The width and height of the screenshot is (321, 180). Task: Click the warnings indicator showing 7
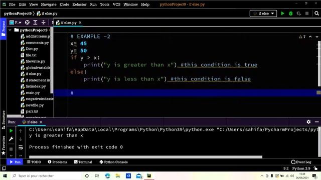pos(302,36)
